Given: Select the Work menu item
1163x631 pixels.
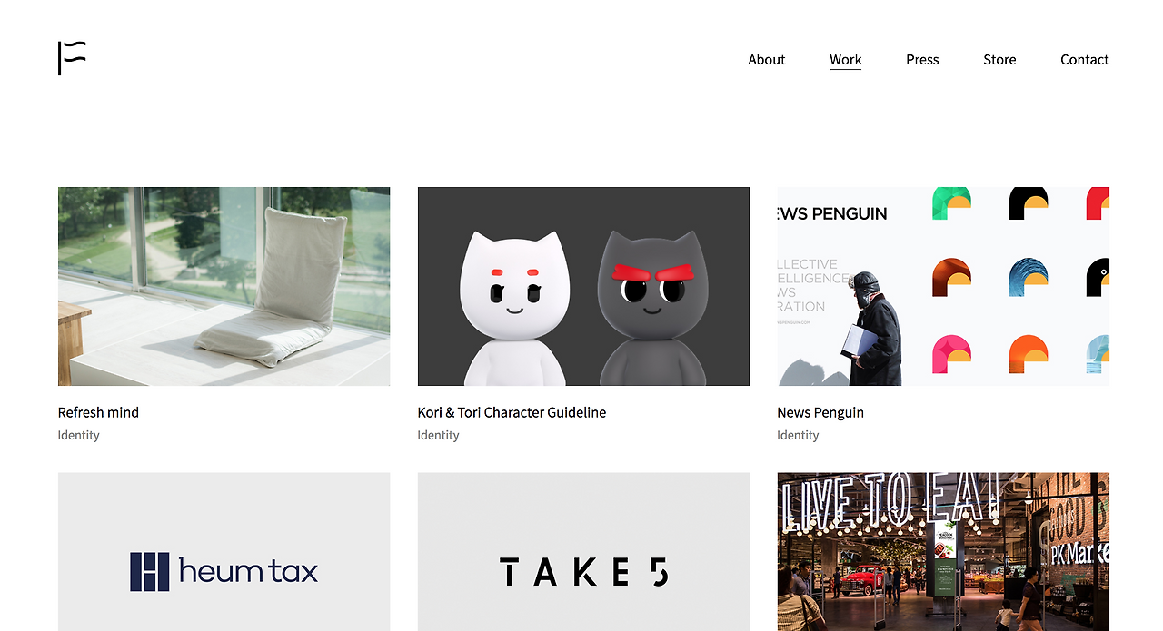Looking at the screenshot, I should (845, 60).
